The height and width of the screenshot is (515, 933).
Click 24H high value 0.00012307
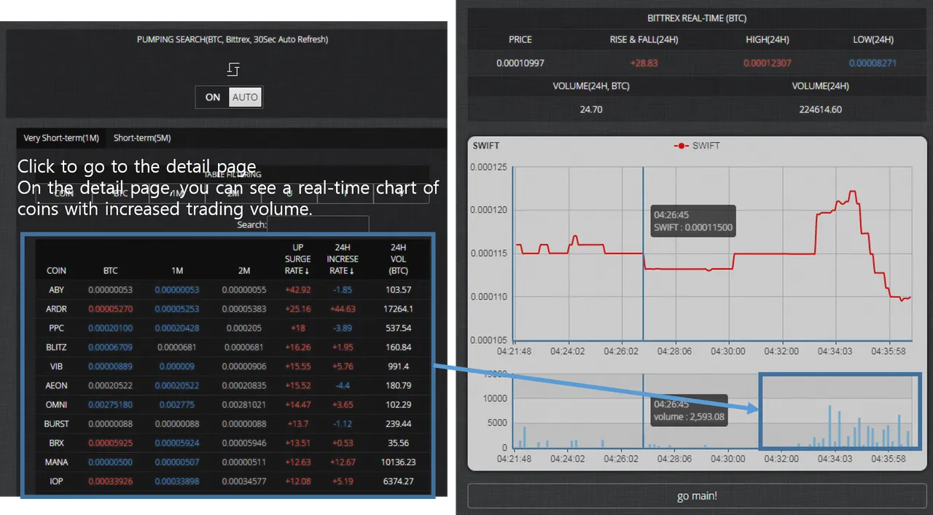[x=768, y=63]
